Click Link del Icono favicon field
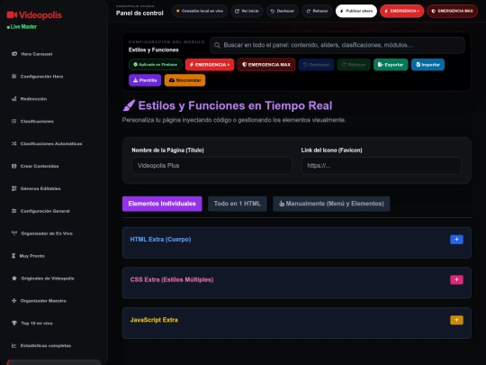This screenshot has height=365, width=486. click(382, 166)
